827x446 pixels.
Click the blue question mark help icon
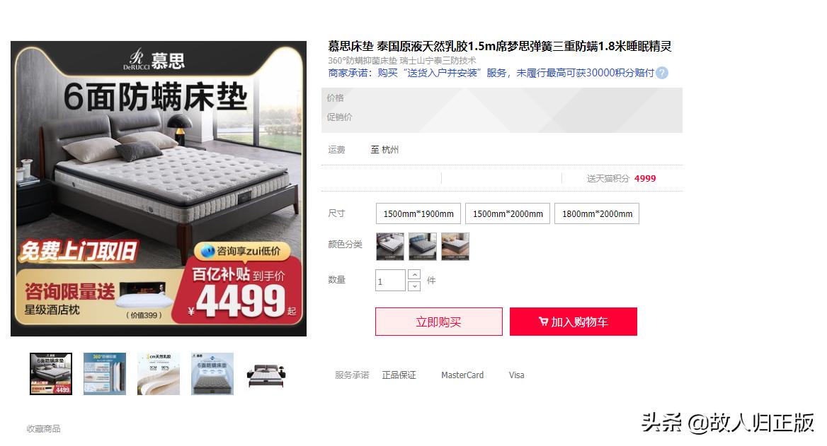662,73
